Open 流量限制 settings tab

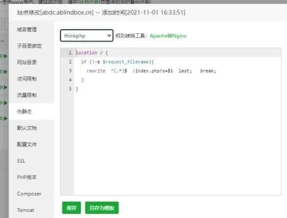[27, 95]
